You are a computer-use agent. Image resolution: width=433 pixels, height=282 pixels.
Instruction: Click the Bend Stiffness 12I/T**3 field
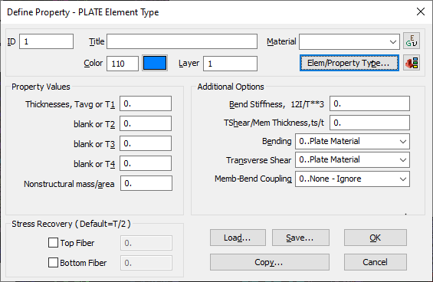click(x=369, y=103)
